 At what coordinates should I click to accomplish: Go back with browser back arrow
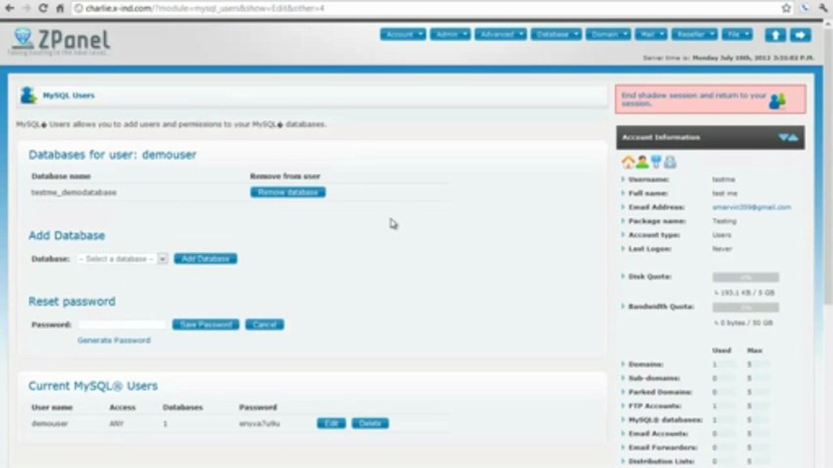pyautogui.click(x=10, y=8)
